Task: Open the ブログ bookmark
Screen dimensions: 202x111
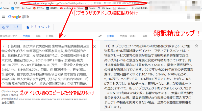Action: (15, 8)
